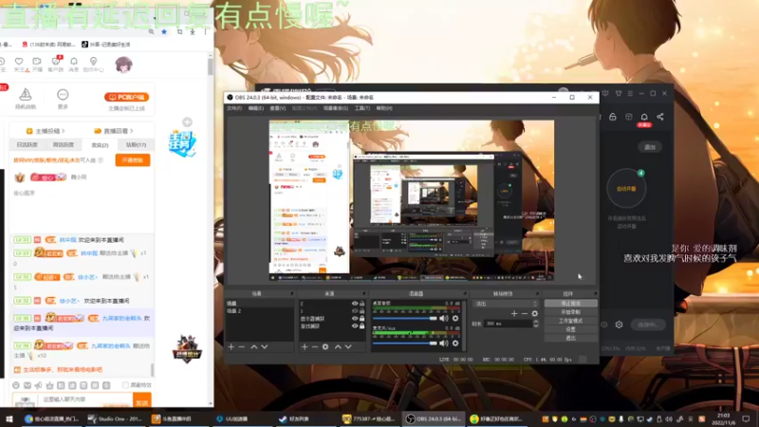
Task: Toggle lock on 游戏捕获 source
Action: tap(362, 326)
